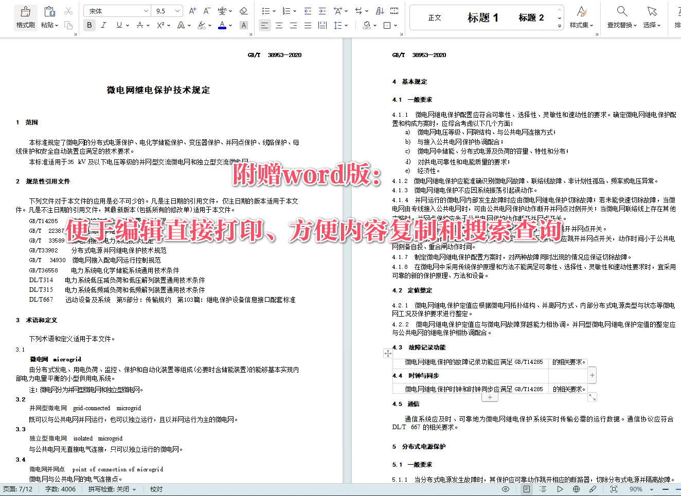Click the show/hide tab marks icon
Image resolution: width=681 pixels, height=496 pixels.
(x=395, y=11)
